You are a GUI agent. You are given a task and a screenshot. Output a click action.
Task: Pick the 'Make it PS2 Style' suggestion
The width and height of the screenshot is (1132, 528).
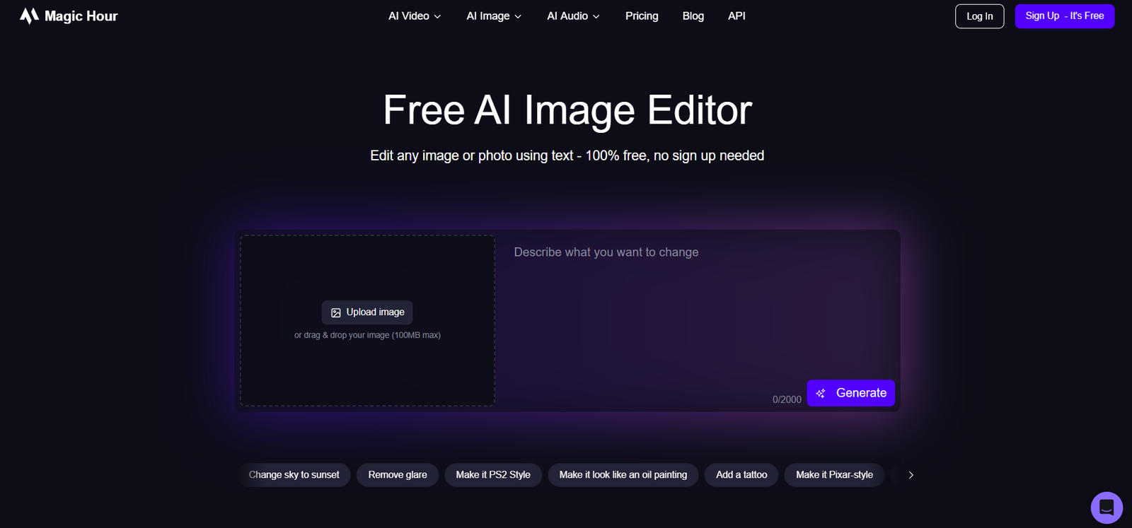[493, 475]
